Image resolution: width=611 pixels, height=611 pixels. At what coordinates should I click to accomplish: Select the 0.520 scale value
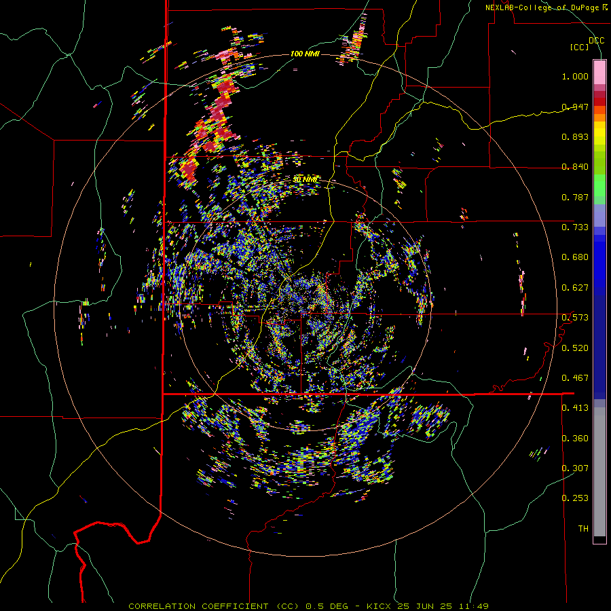[x=575, y=348]
